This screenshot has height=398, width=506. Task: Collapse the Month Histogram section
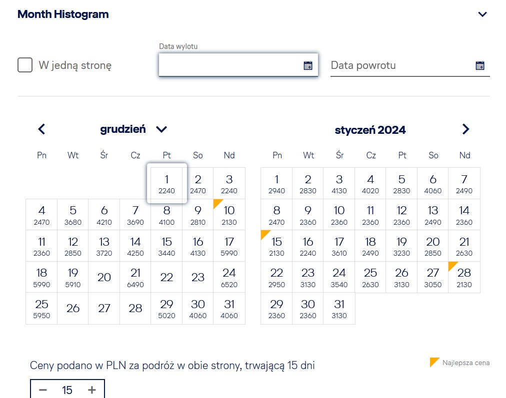pos(482,14)
